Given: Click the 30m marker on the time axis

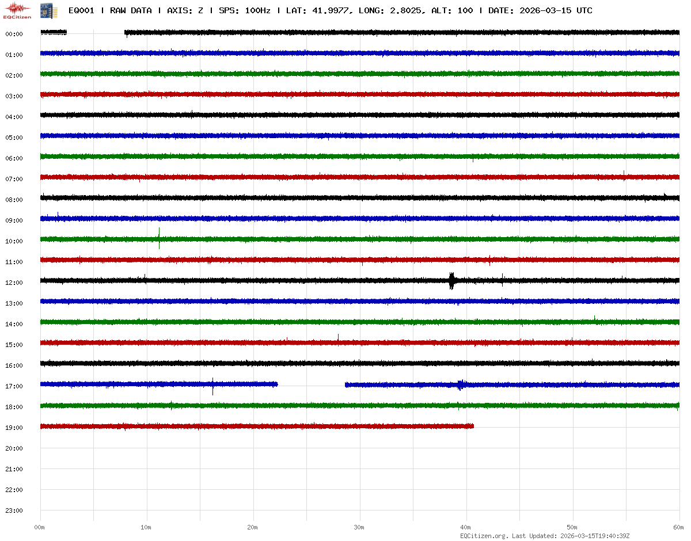Looking at the screenshot, I should pyautogui.click(x=359, y=527).
